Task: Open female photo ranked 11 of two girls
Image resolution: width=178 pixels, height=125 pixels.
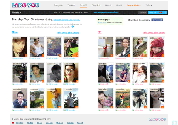Action: click(140, 98)
